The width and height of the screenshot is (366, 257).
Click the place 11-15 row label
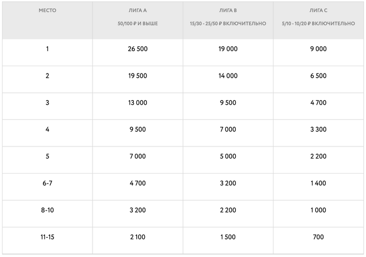pyautogui.click(x=47, y=238)
